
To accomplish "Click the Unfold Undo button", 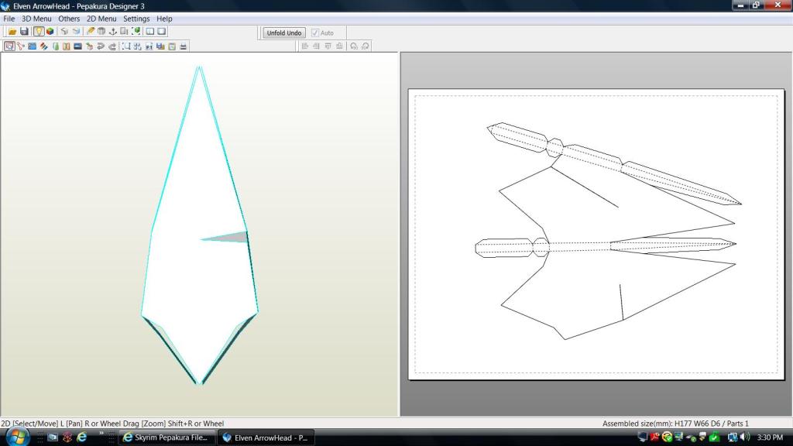I will [283, 33].
